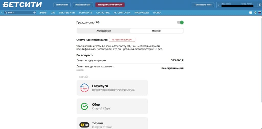Click the calendar icon in the navigation bar
This screenshot has height=129, width=262.
[x=250, y=13]
